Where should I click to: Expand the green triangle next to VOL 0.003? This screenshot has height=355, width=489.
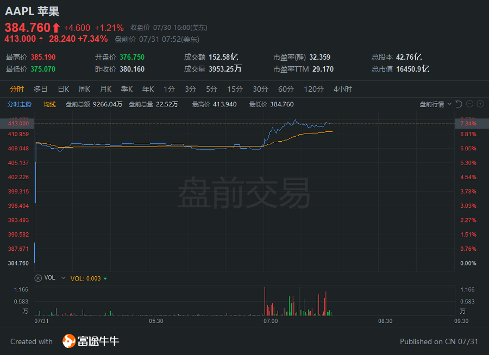(x=105, y=278)
